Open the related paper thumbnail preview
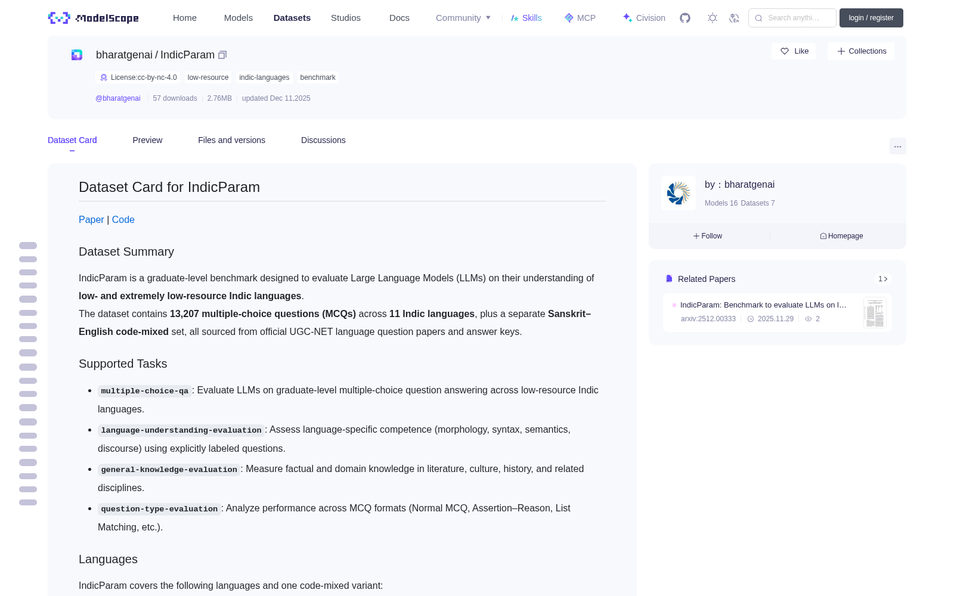 [875, 312]
